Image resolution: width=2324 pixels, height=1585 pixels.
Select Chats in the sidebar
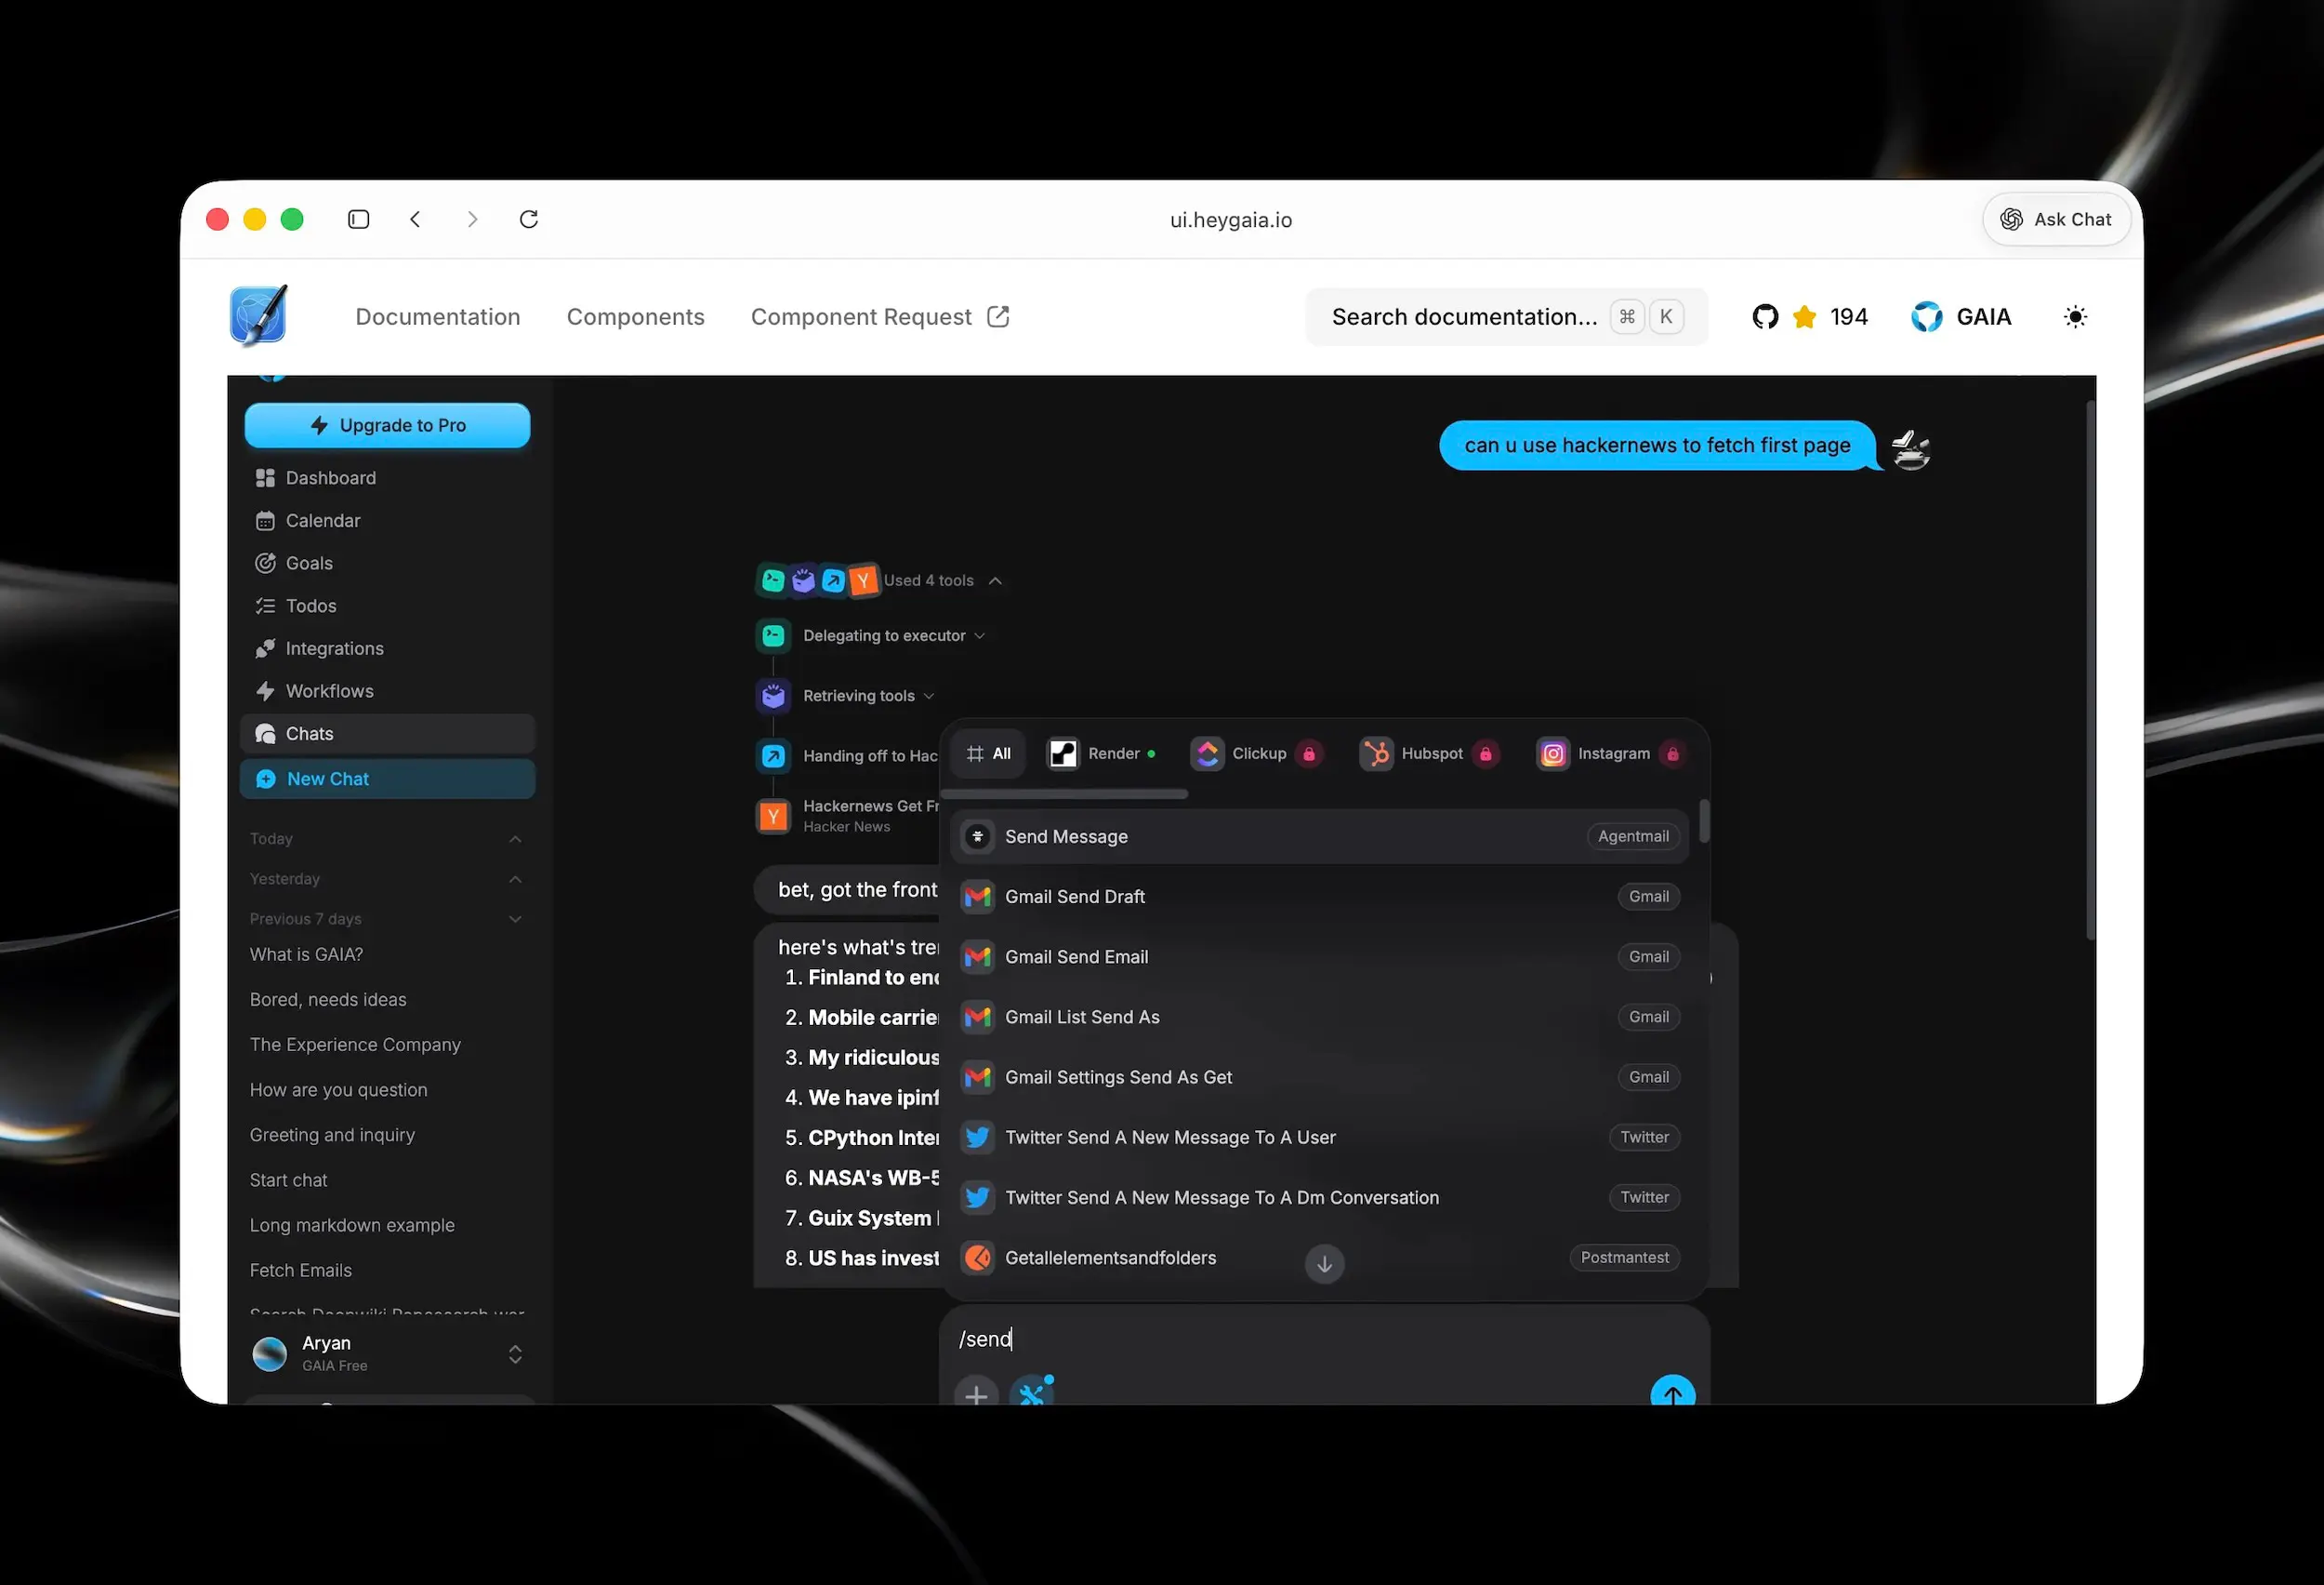(x=388, y=734)
